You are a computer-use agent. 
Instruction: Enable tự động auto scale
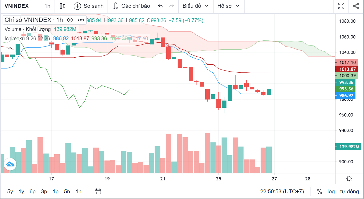tap(349, 192)
